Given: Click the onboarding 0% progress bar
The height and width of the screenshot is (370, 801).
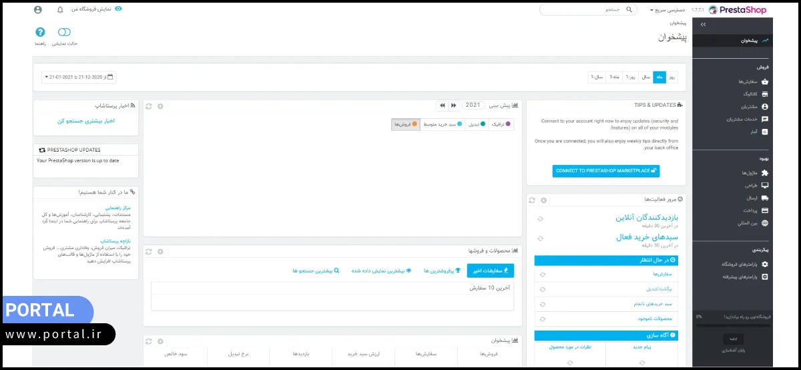Looking at the screenshot, I should coord(733,325).
